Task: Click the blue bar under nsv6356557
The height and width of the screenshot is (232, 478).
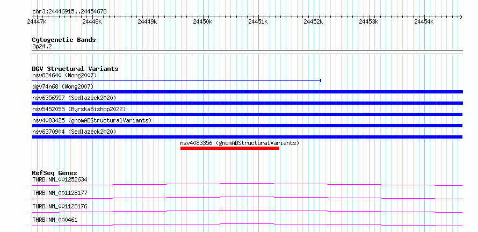Action: click(x=247, y=103)
